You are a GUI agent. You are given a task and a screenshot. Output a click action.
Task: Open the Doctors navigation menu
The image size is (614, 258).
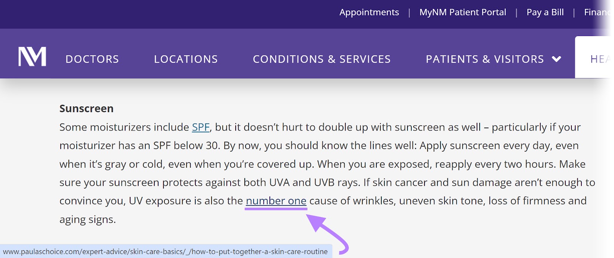click(92, 59)
